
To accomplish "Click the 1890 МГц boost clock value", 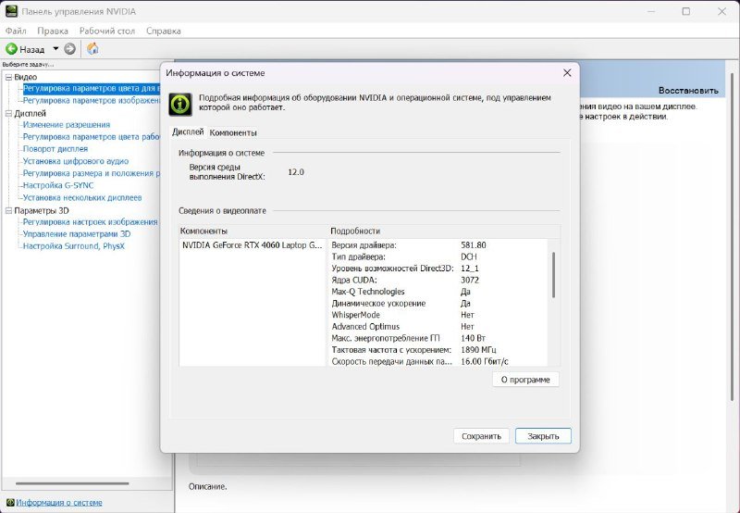I will (x=478, y=350).
